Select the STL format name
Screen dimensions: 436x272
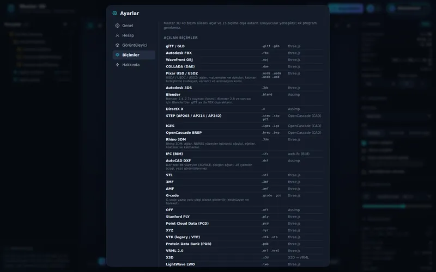click(x=169, y=175)
